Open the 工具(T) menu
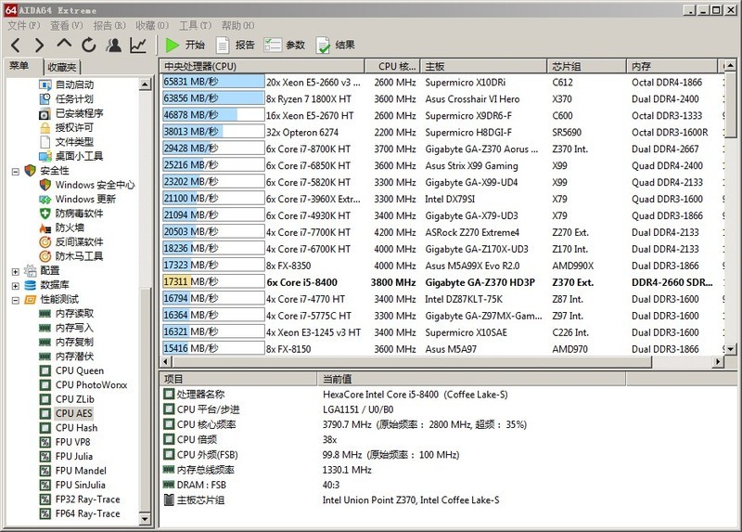Viewport: 742px width, 532px height. [x=195, y=25]
